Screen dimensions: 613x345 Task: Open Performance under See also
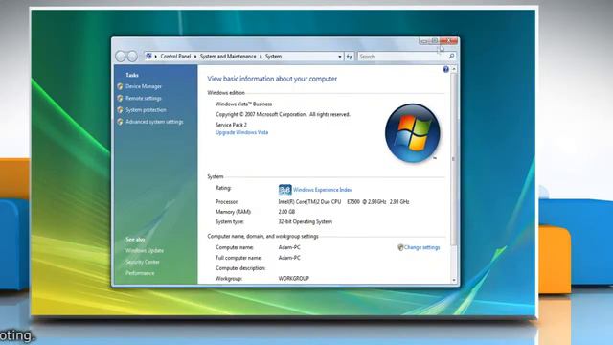pos(140,273)
